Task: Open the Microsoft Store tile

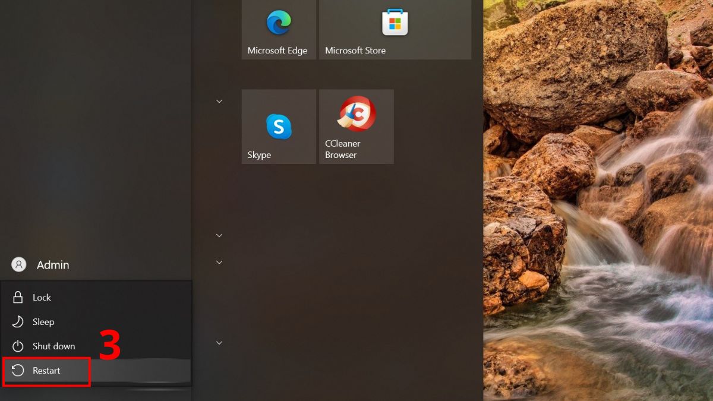Action: 395,30
